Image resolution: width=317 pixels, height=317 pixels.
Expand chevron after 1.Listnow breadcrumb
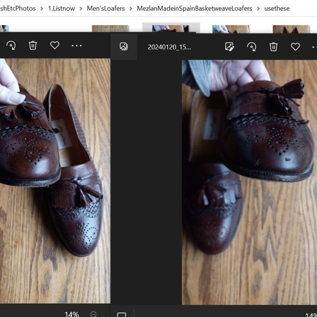pyautogui.click(x=81, y=9)
